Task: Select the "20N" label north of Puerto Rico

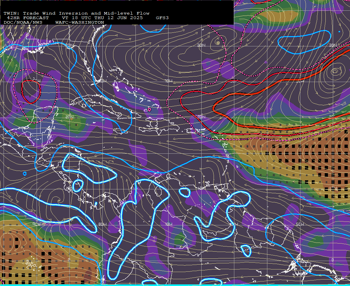Action: pos(201,117)
